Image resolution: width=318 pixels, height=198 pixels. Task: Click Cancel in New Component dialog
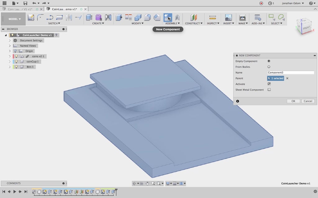coord(308,101)
